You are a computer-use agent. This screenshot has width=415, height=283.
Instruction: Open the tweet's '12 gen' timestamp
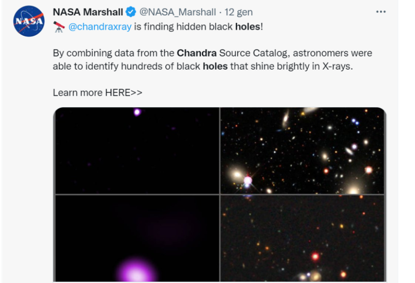pyautogui.click(x=238, y=12)
